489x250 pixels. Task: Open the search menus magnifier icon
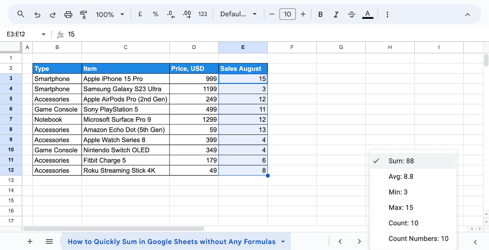click(x=21, y=14)
